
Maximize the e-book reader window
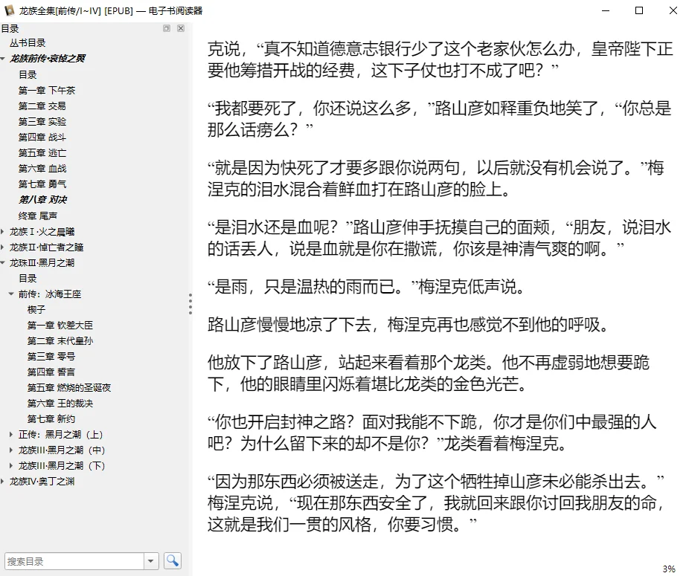click(639, 10)
